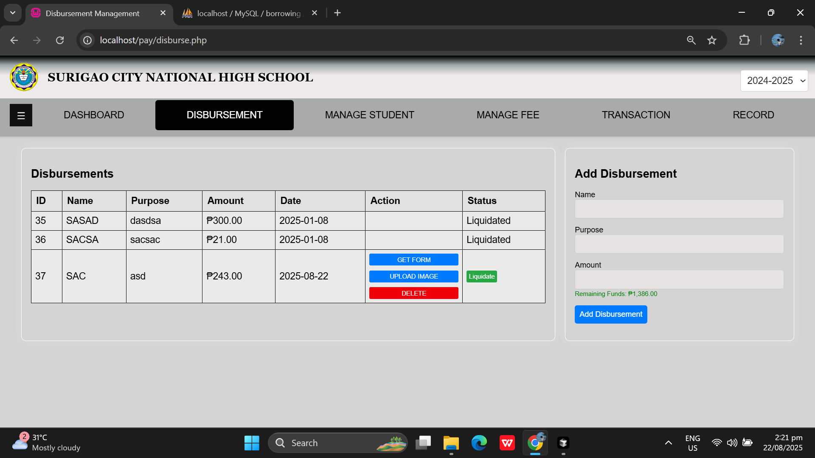The width and height of the screenshot is (815, 458).
Task: Expand hidden icons in the system tray
Action: (x=669, y=442)
